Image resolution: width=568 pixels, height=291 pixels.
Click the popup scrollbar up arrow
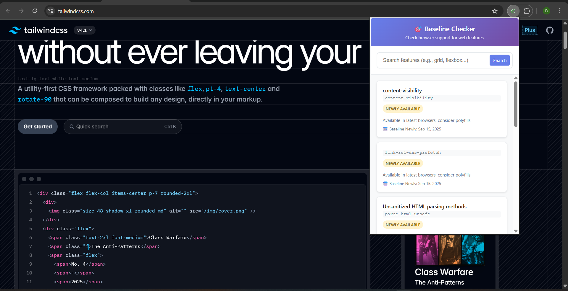click(x=516, y=78)
